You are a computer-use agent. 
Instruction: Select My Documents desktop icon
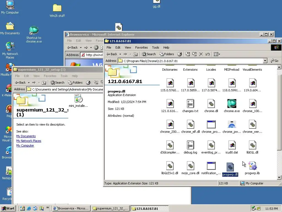(x=10, y=28)
